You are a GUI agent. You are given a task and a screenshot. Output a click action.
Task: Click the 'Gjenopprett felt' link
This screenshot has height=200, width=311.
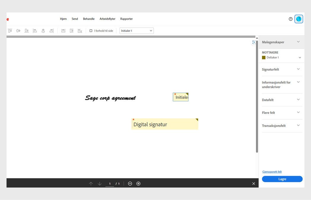[272, 172]
